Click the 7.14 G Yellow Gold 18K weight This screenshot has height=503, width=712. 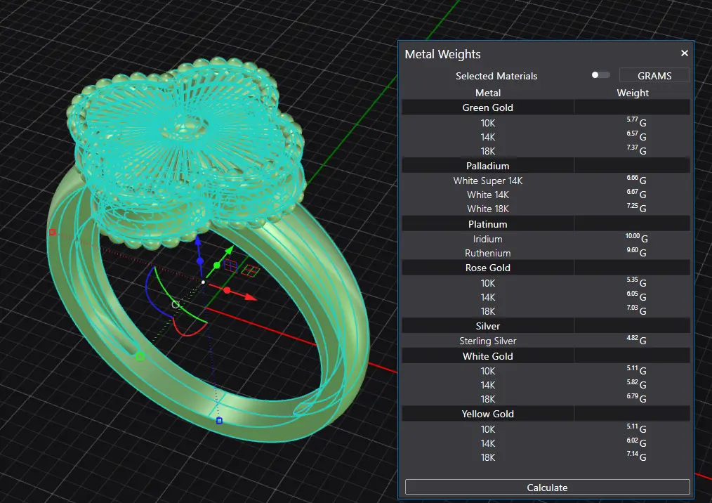[x=636, y=455]
